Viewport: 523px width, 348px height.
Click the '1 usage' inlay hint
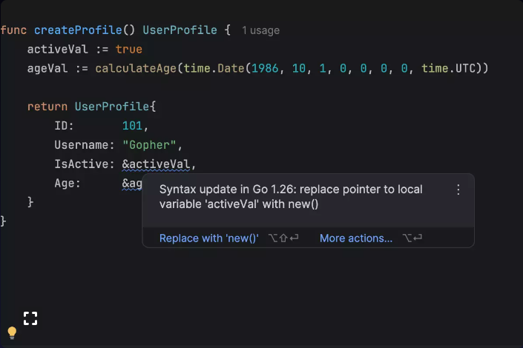(261, 30)
